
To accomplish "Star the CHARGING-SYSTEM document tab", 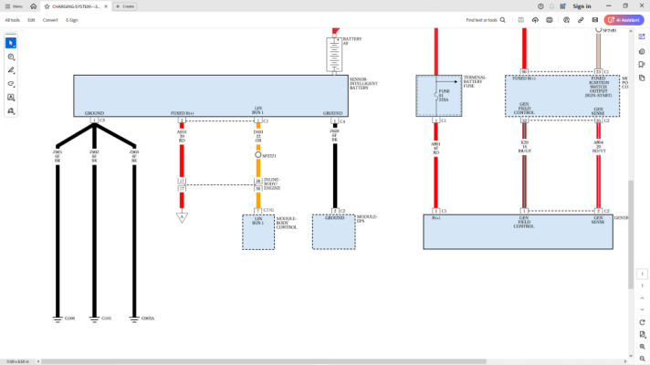I will click(47, 6).
